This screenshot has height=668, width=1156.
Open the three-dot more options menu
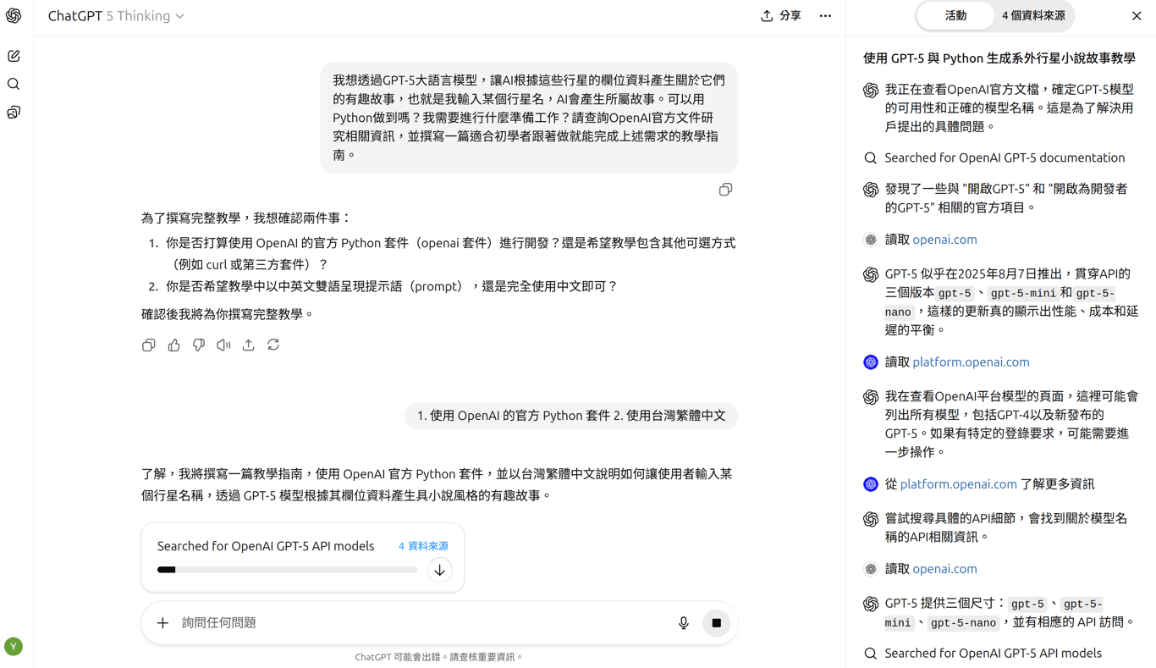825,16
